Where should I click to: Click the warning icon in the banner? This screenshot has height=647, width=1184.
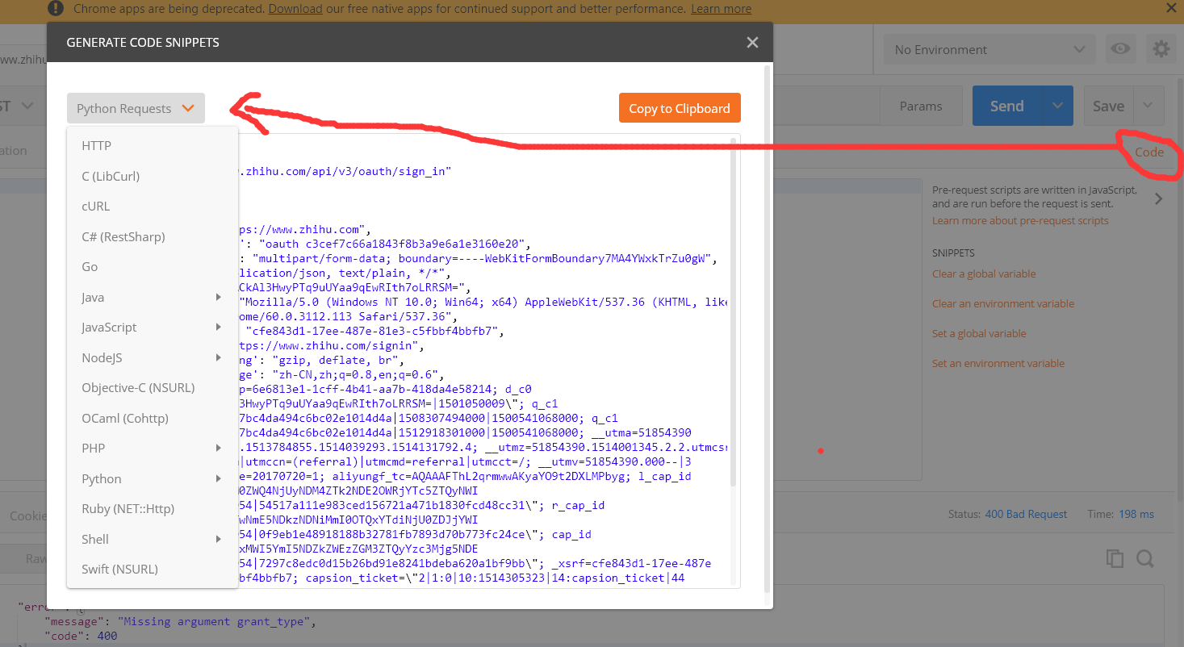pos(55,9)
